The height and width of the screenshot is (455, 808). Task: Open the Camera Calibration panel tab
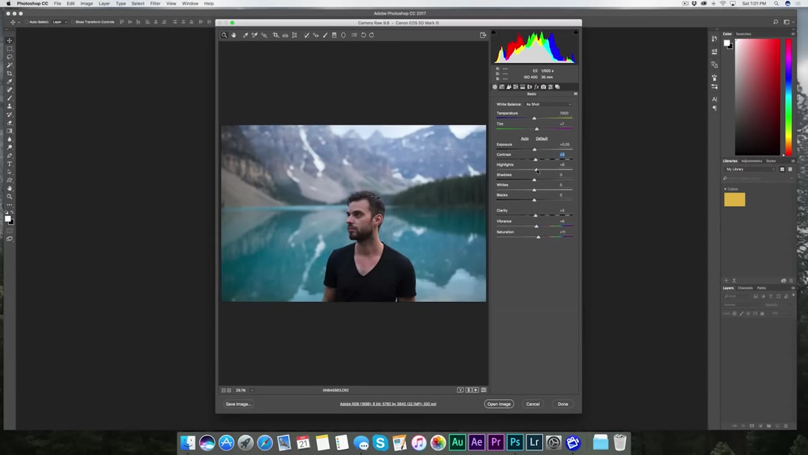(543, 87)
